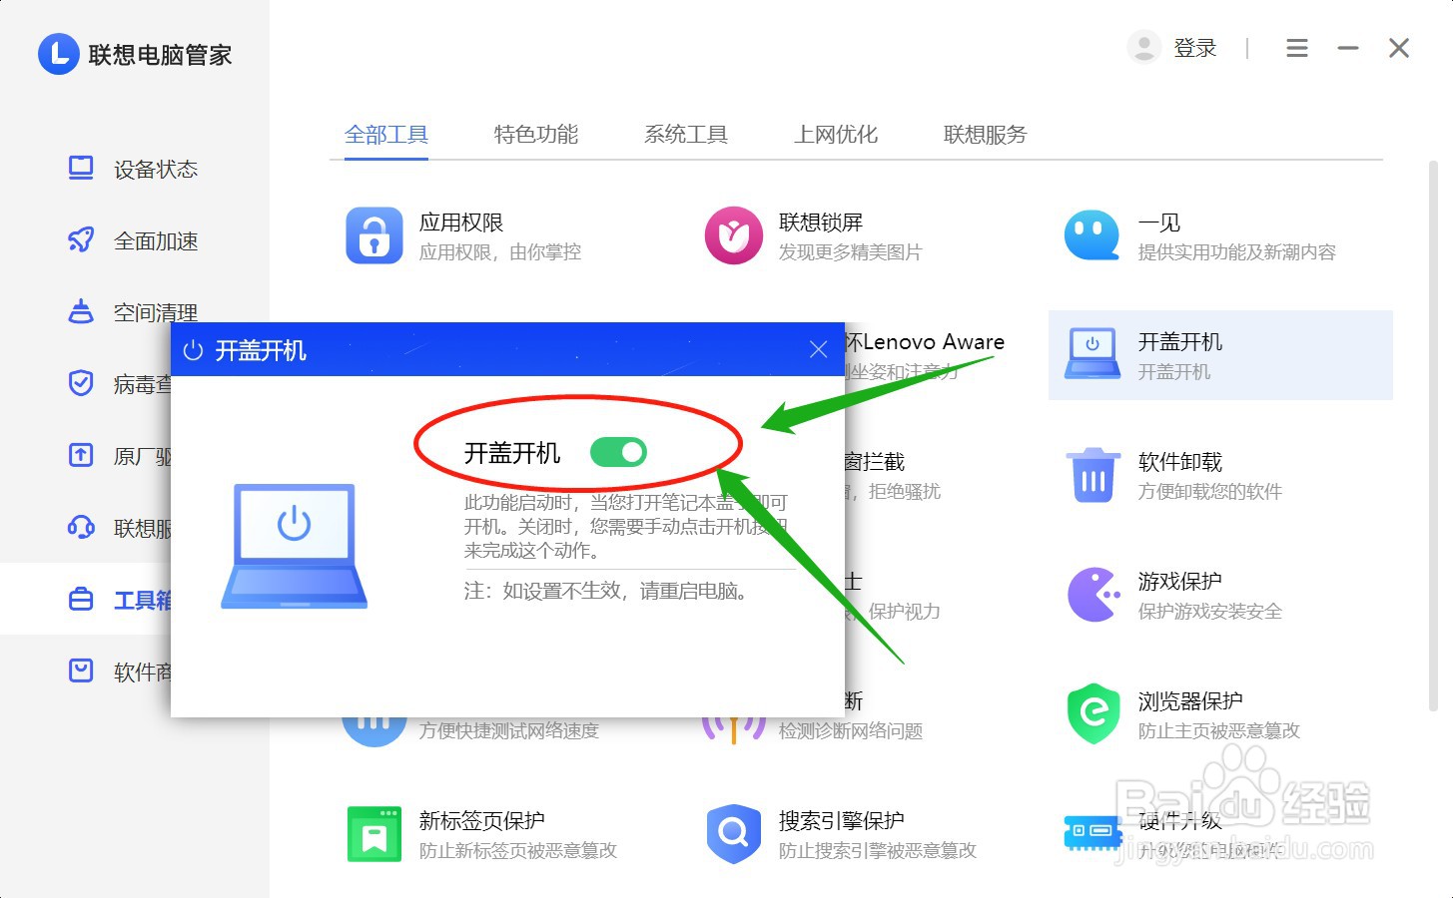Screen dimensions: 1453x898
Task: Open the 新标签页保护 tool title
Action: tap(482, 821)
